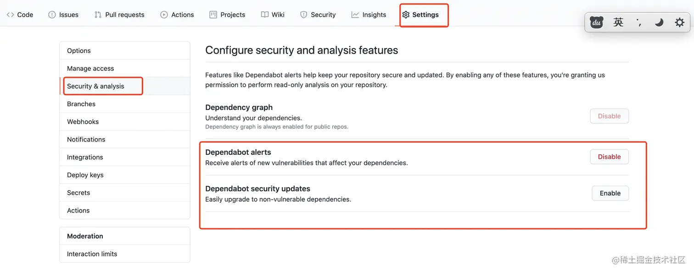Click the Settings gear icon tab
694x273 pixels.
[406, 15]
